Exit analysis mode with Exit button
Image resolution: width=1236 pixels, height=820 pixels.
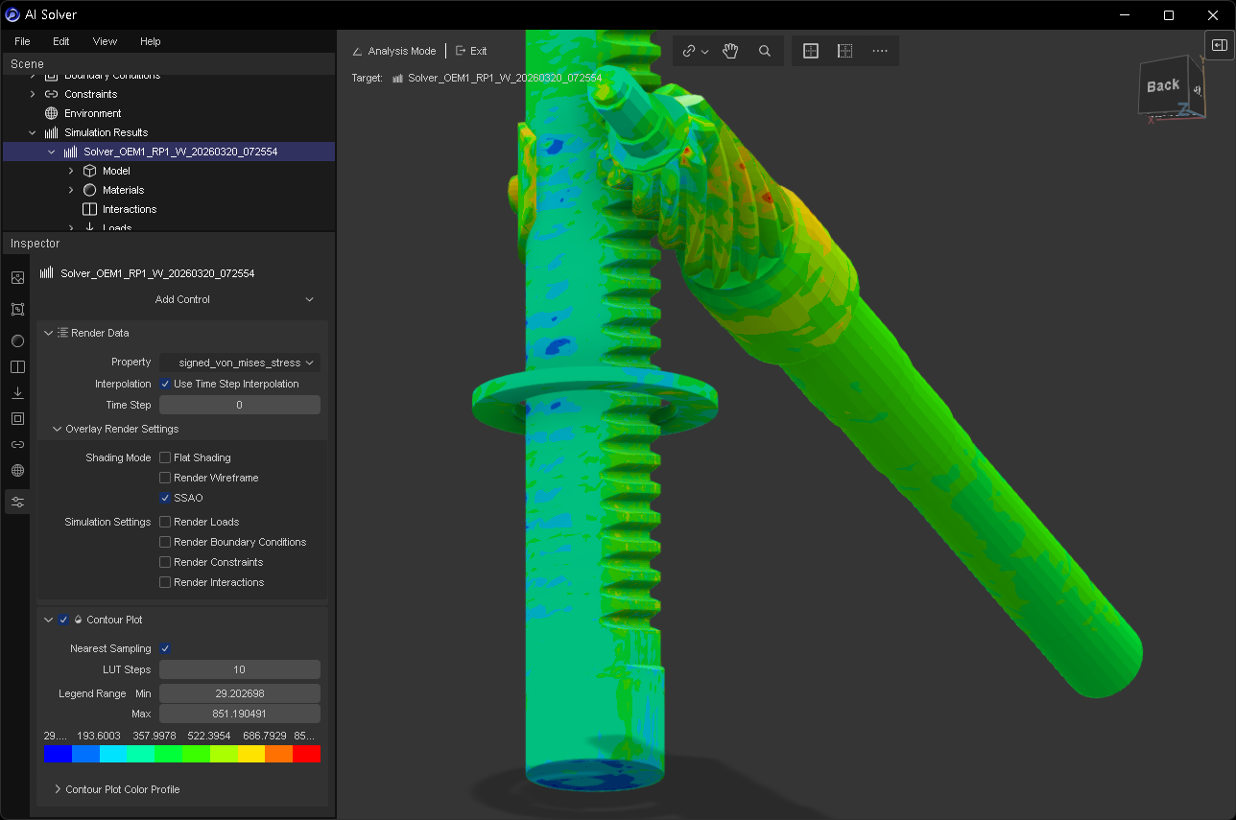click(x=471, y=51)
